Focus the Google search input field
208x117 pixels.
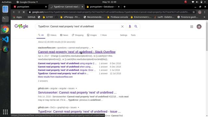(x=78, y=27)
